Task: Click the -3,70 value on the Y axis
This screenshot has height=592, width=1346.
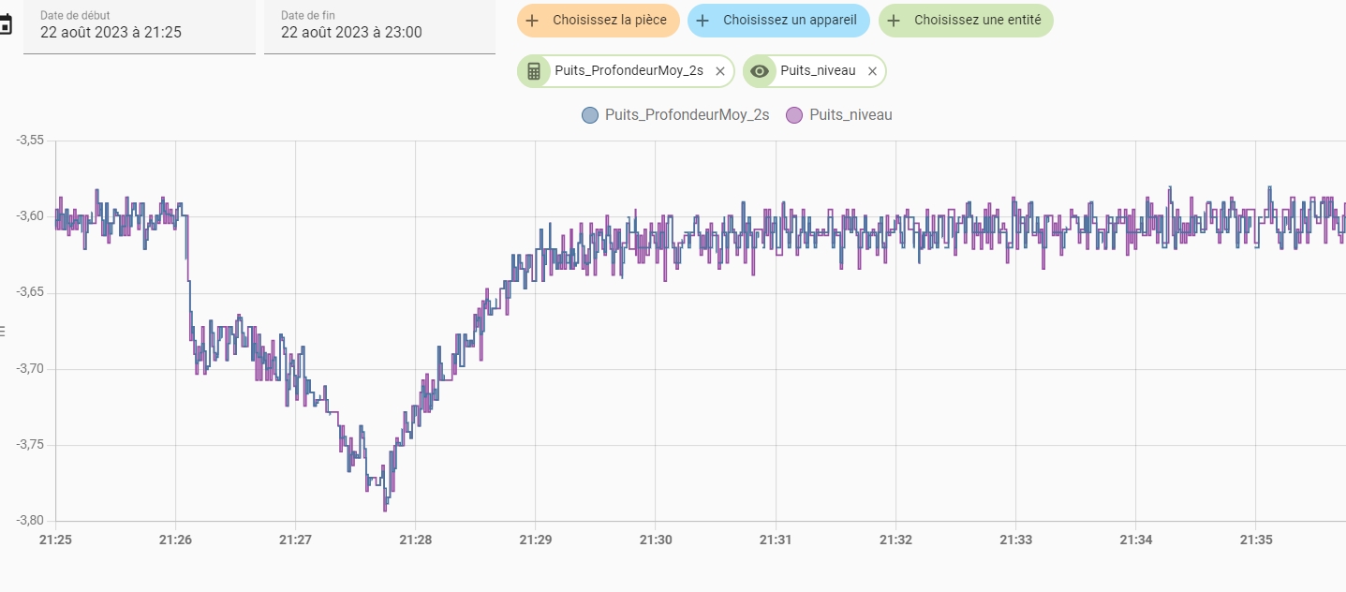Action: tap(30, 369)
